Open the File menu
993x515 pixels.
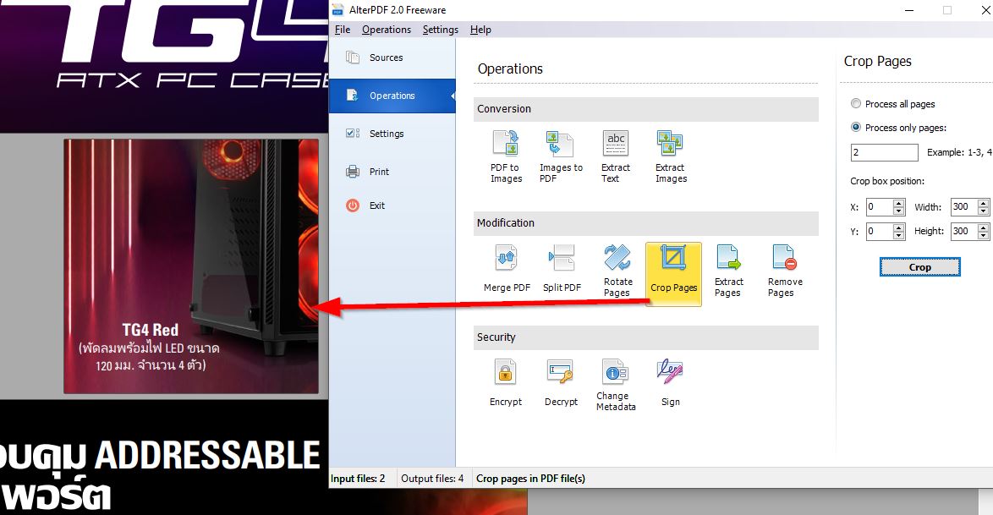click(343, 30)
